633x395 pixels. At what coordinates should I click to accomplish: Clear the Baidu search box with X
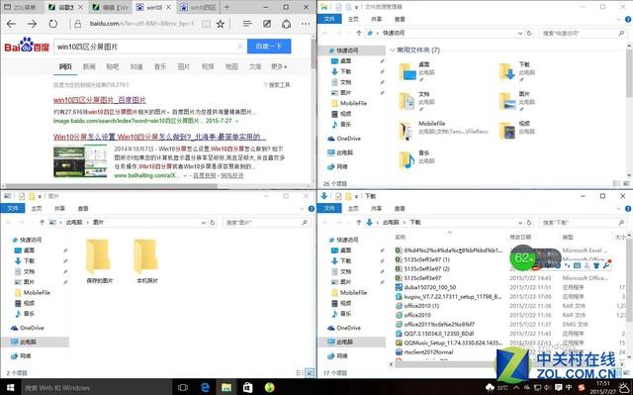(239, 47)
